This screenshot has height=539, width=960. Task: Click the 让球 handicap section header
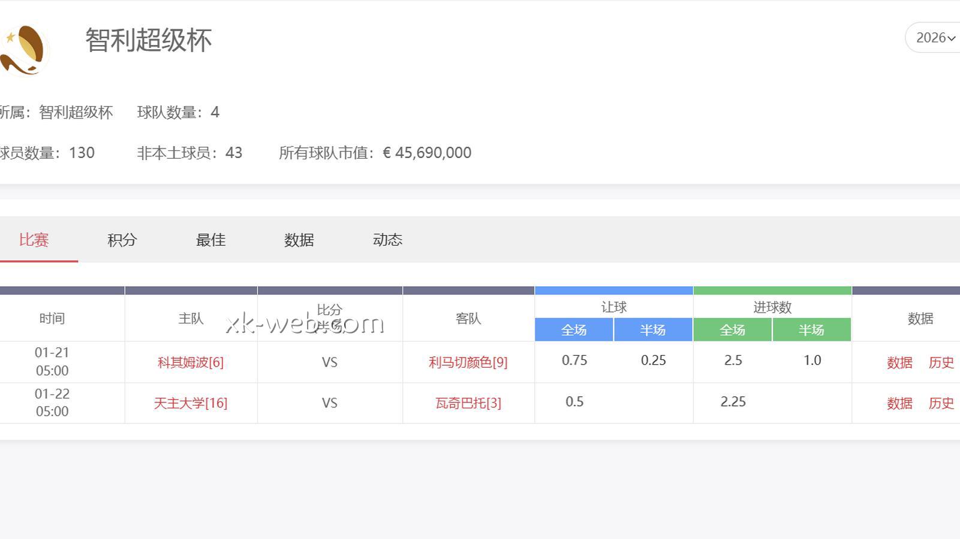(x=613, y=307)
